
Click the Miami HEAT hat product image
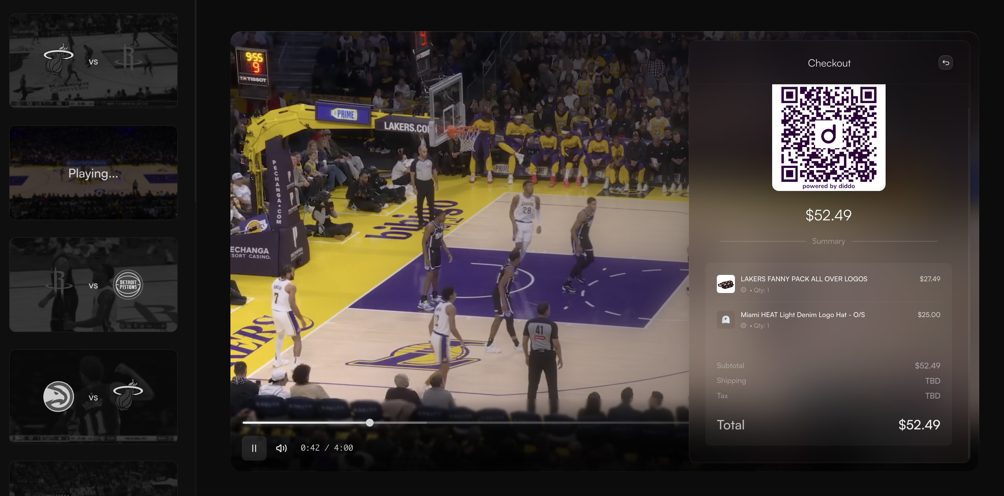click(725, 320)
